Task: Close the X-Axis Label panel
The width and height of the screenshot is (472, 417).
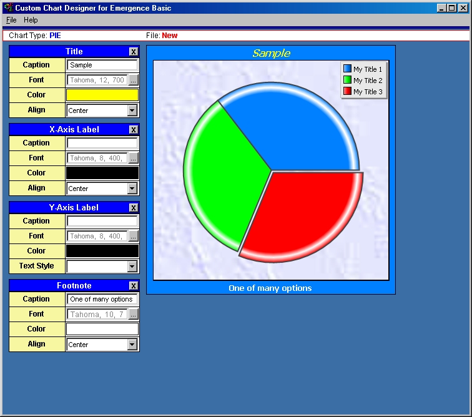Action: click(x=134, y=130)
